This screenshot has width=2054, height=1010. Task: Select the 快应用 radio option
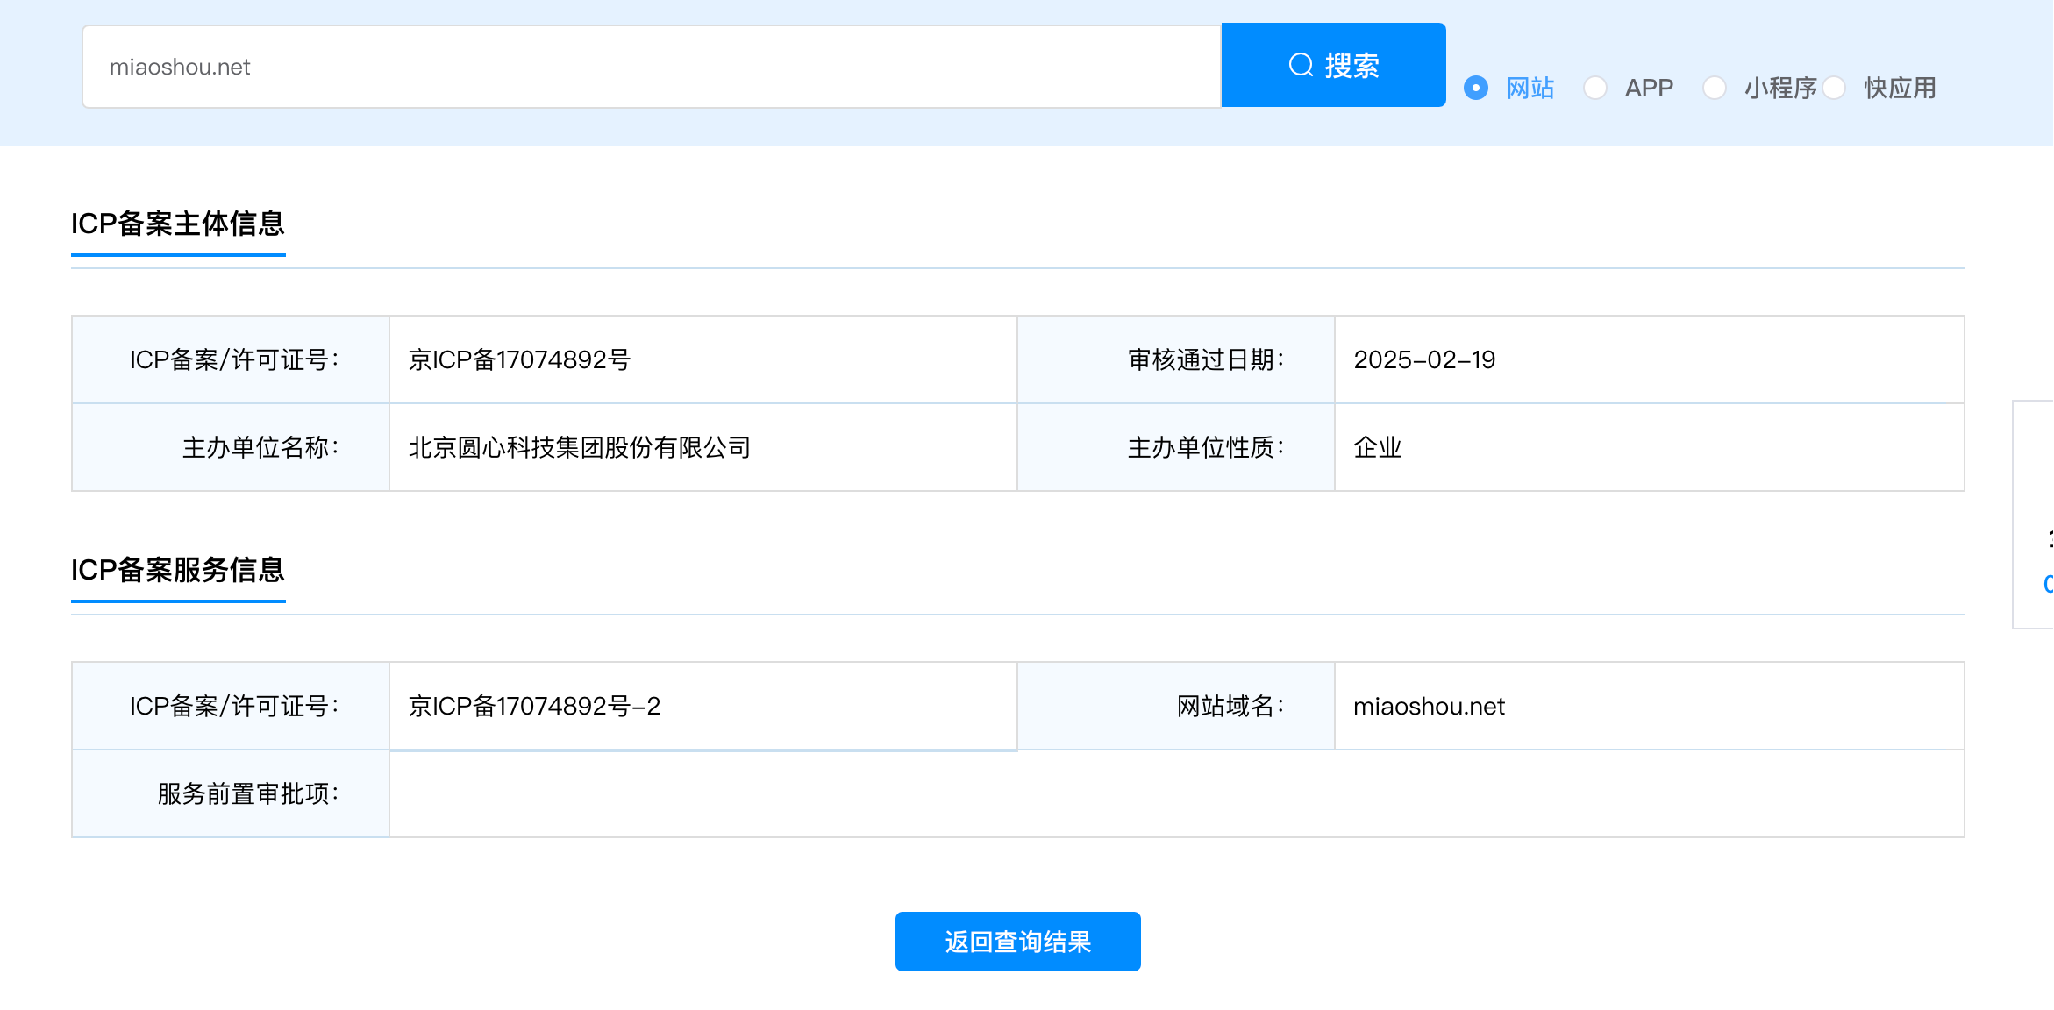(1834, 88)
